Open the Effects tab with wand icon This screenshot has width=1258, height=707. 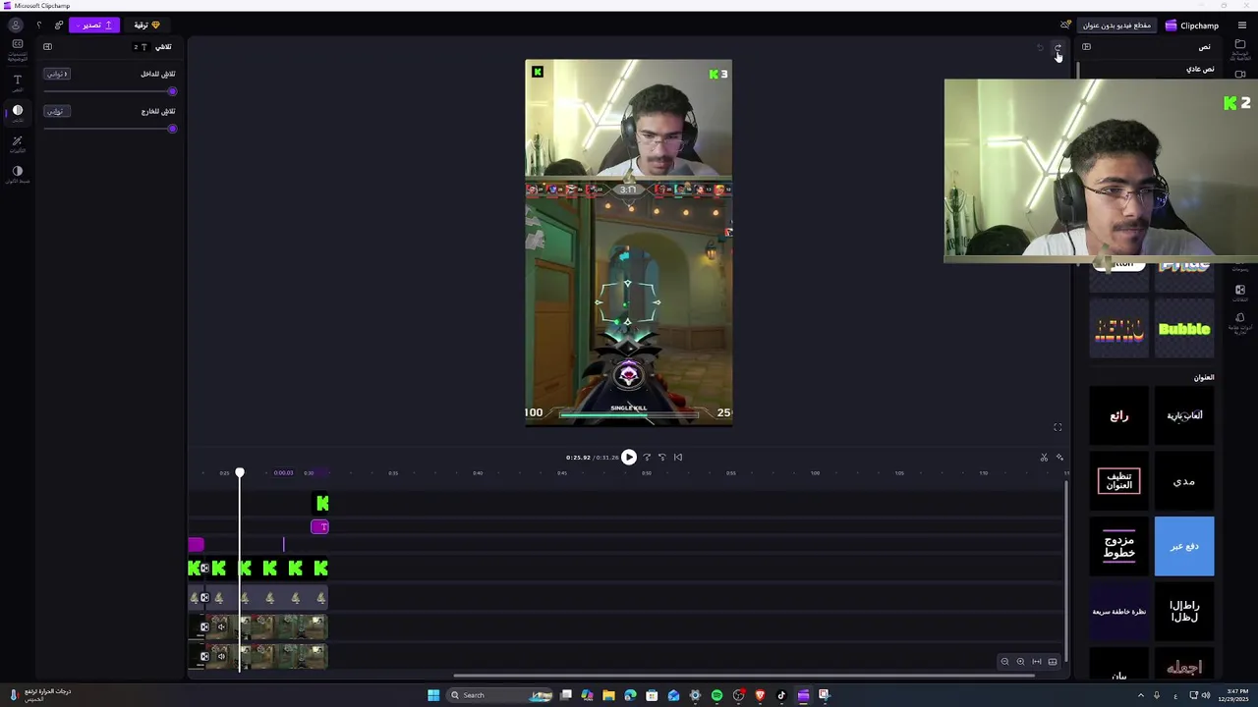click(17, 144)
